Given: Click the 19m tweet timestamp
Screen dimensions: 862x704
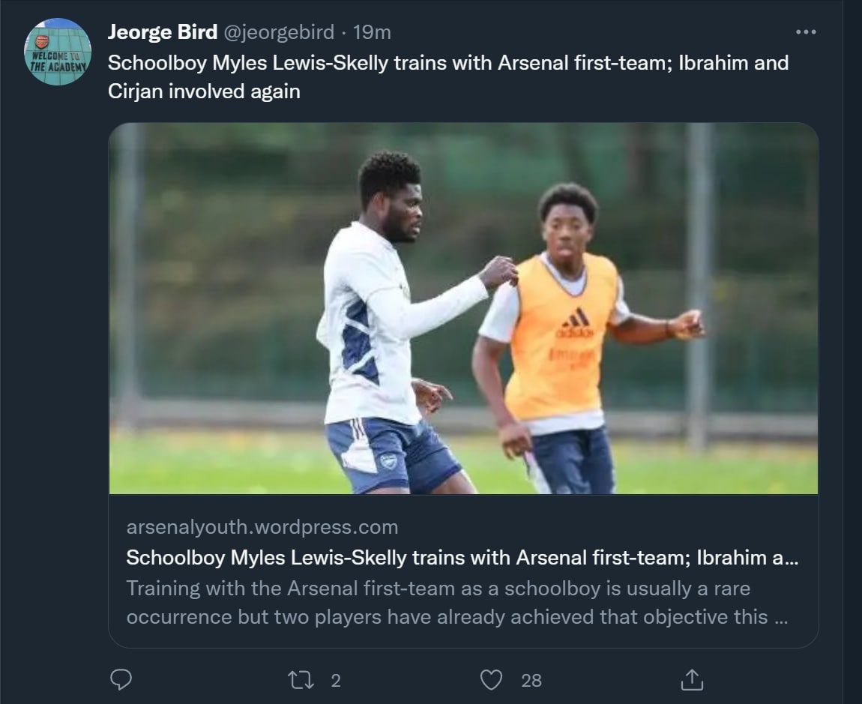Looking at the screenshot, I should point(372,32).
